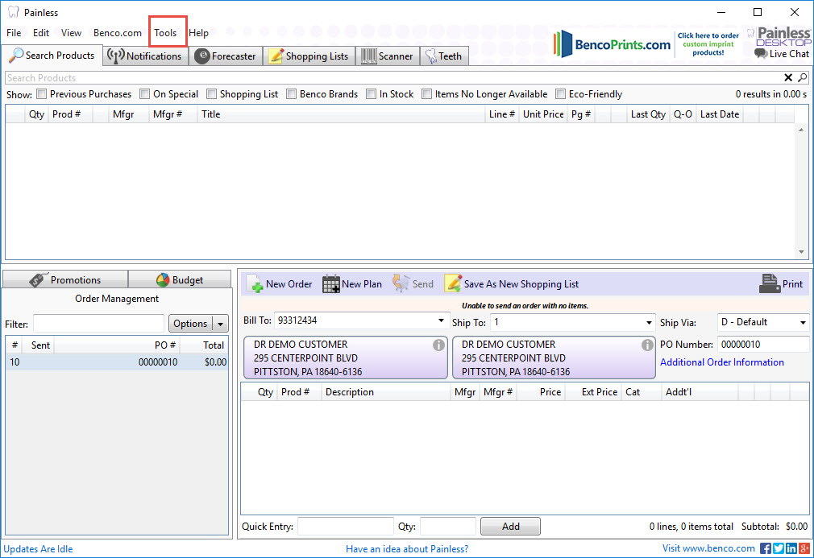Enable the Previous Purchases checkbox
The height and width of the screenshot is (558, 814).
(42, 94)
